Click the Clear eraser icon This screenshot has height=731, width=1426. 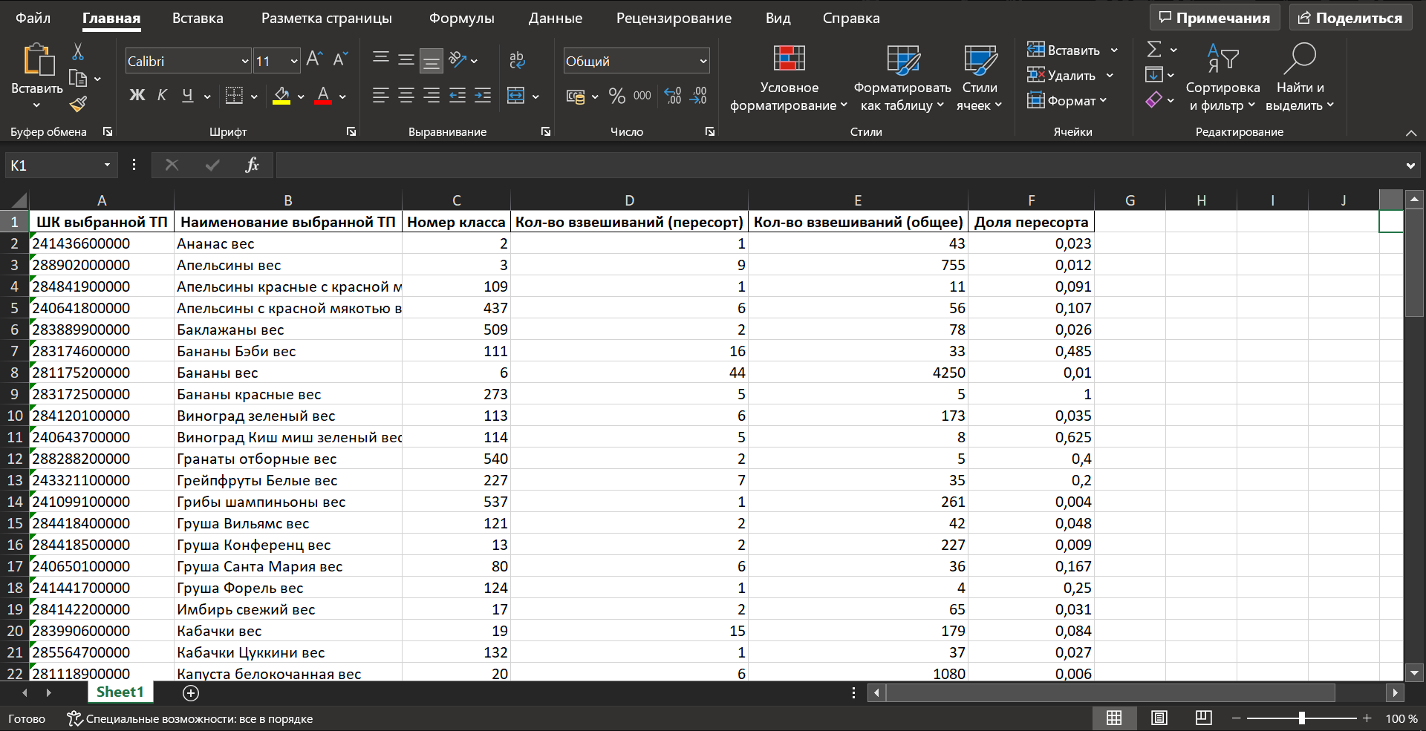(1153, 99)
